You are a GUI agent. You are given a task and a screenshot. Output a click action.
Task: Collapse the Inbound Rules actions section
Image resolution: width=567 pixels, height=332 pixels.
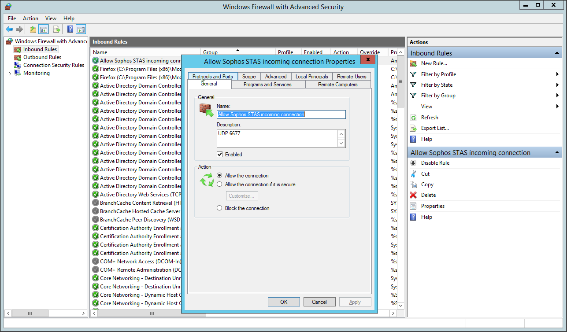coord(557,53)
